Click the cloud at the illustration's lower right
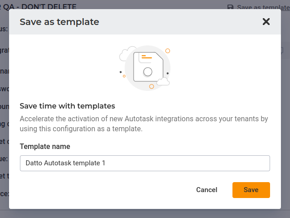 [163, 81]
